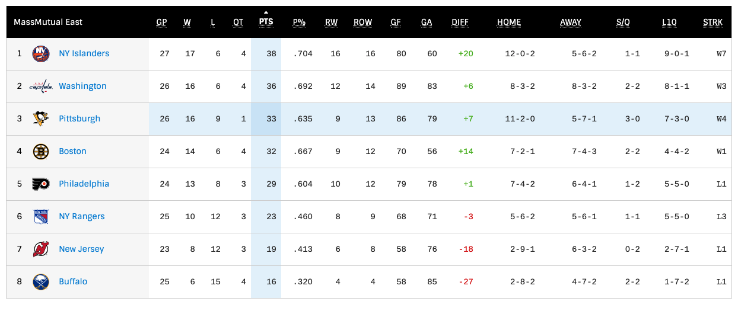Sort table by ROW column header
The width and height of the screenshot is (738, 311).
pos(362,23)
